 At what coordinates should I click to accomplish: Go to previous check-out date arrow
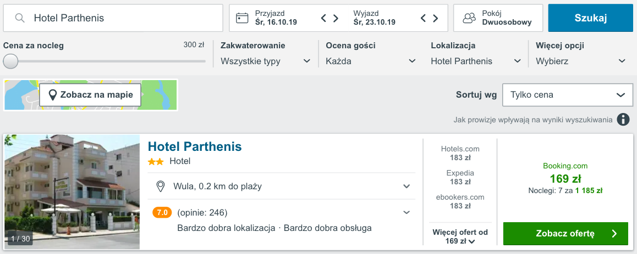pos(424,18)
